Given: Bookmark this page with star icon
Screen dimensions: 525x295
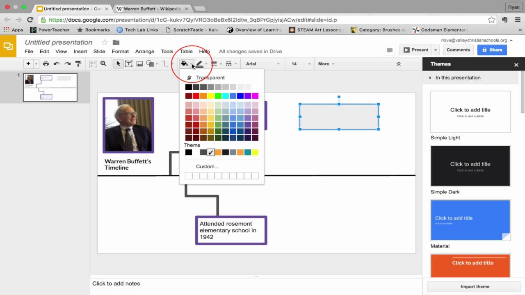Looking at the screenshot, I should (491, 19).
